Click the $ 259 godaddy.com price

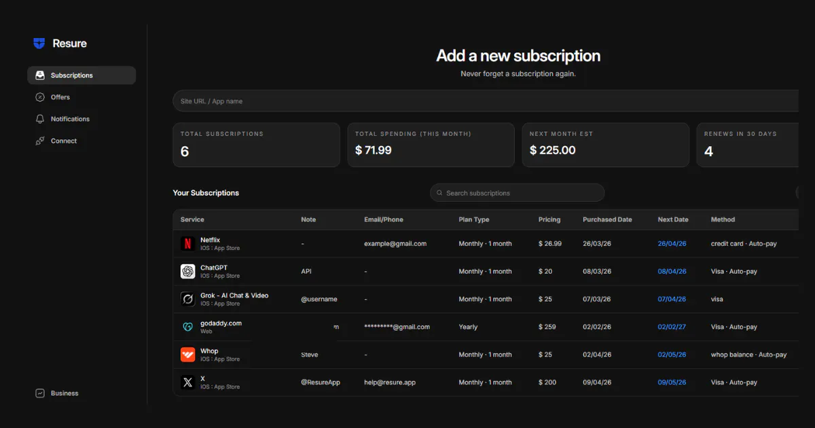547,327
